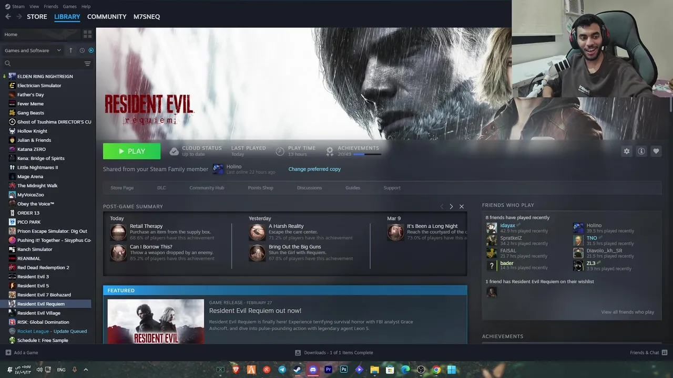Open Retail Therapy achievement icon
This screenshot has width=673, height=378.
pos(118,232)
